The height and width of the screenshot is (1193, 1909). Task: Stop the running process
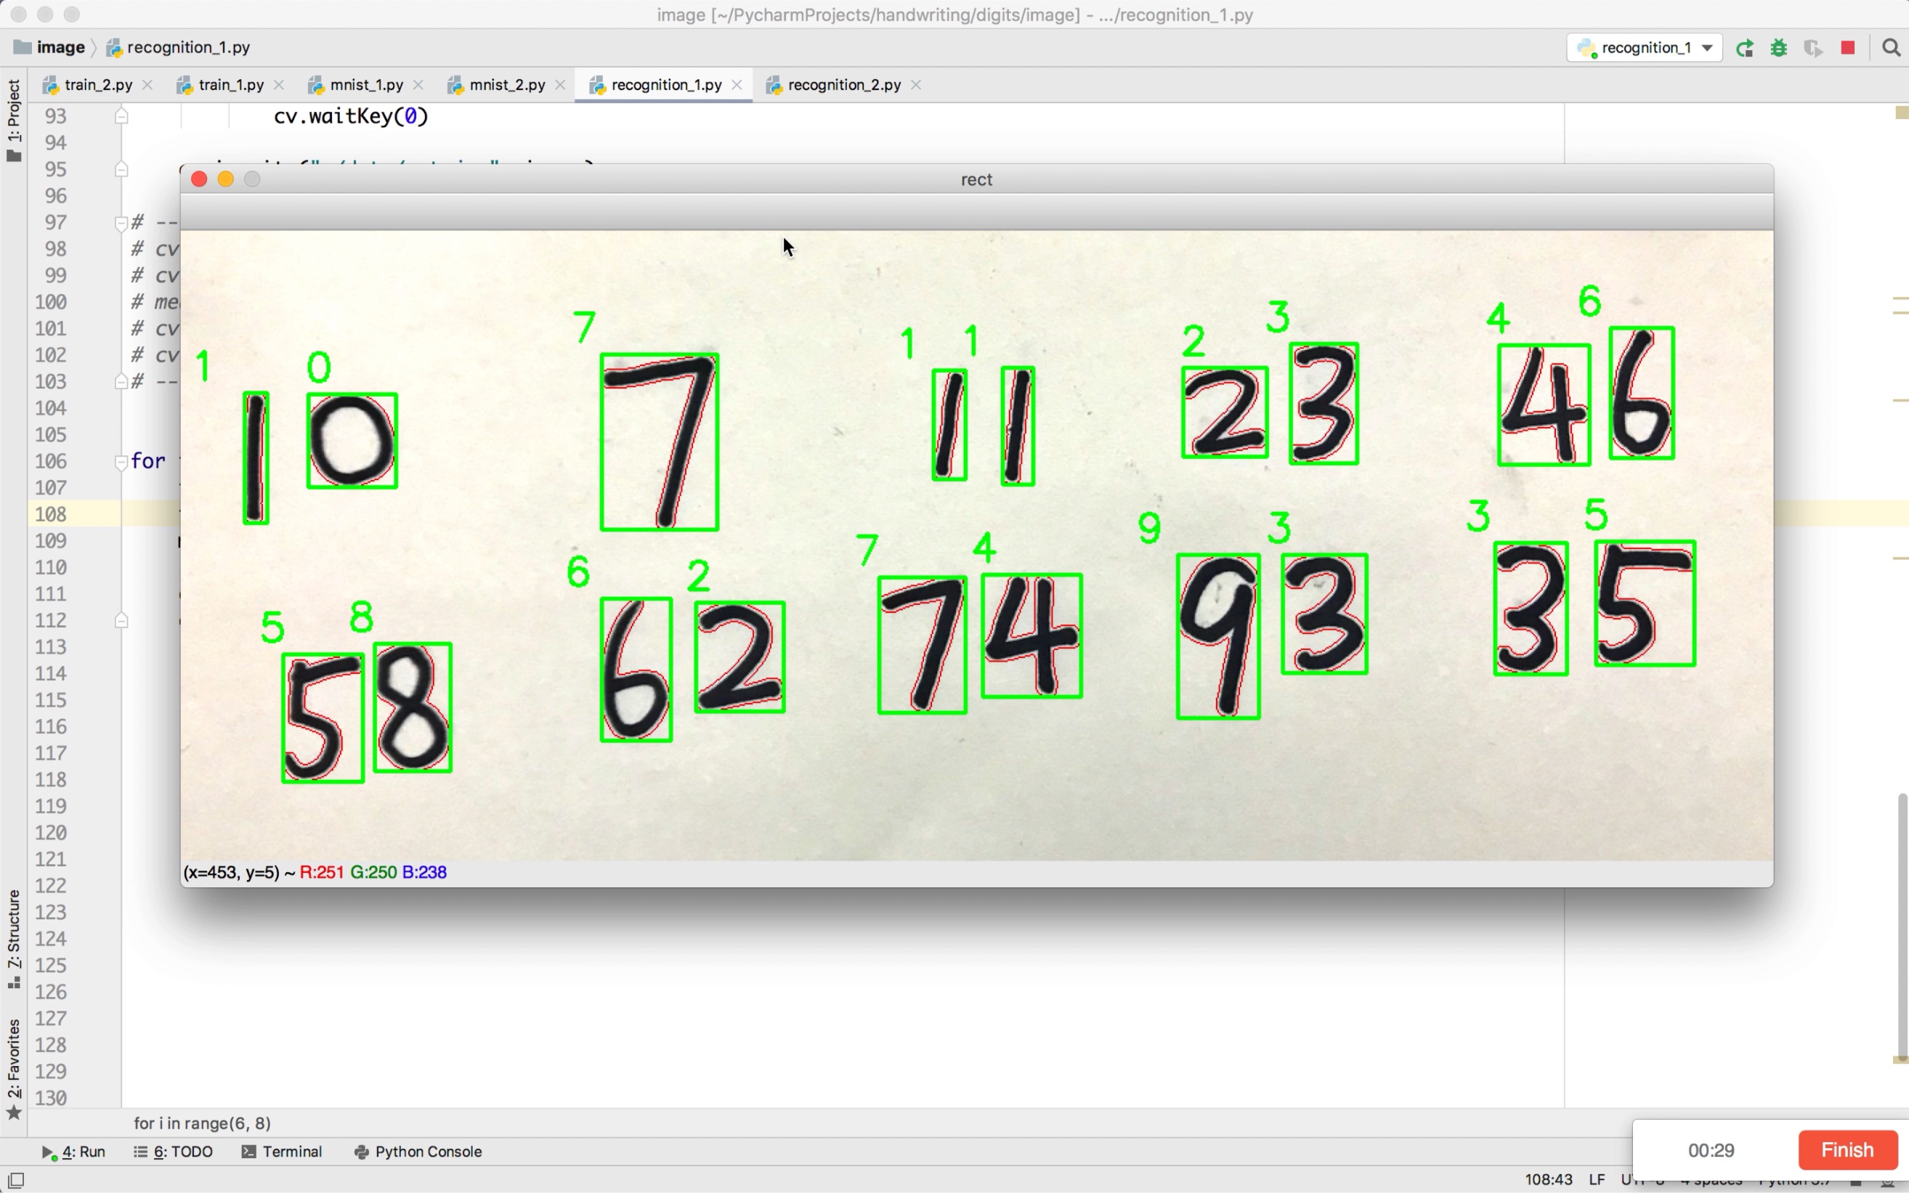click(x=1847, y=47)
